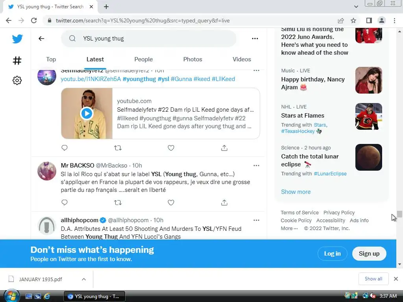Screen dimensions: 403x302
Task: Open the Nancy Ajram trend thumbnail
Action: click(368, 80)
